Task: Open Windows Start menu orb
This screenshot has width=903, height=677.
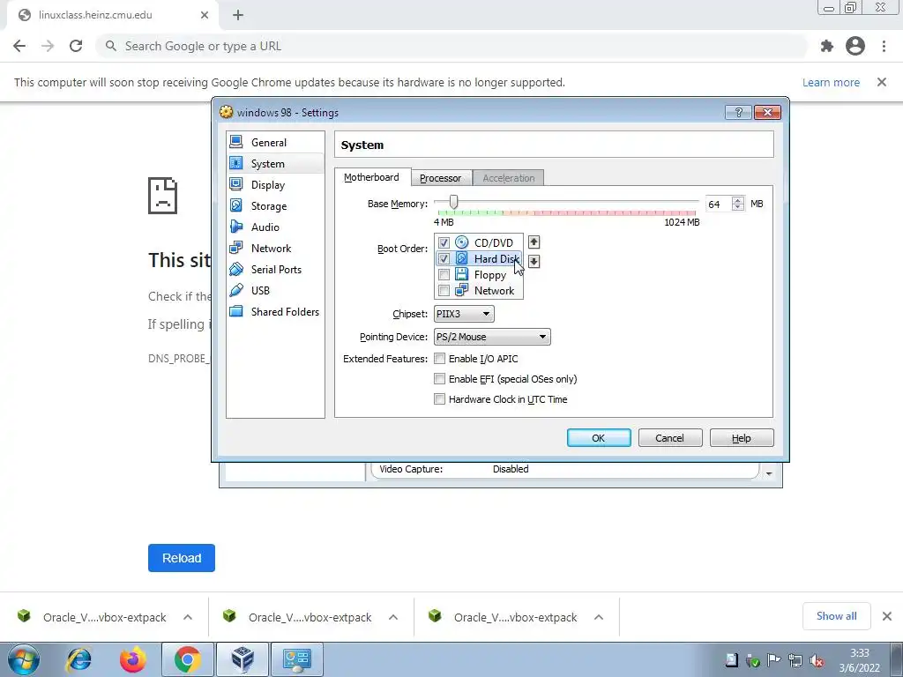Action: 24,659
